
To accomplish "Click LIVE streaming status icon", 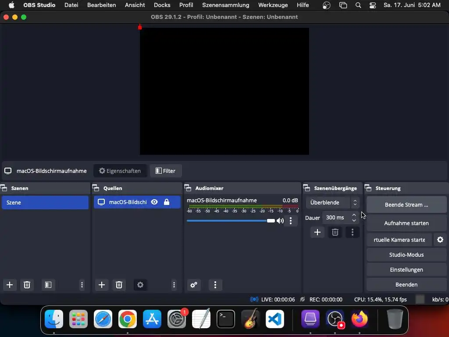I will pos(254,299).
